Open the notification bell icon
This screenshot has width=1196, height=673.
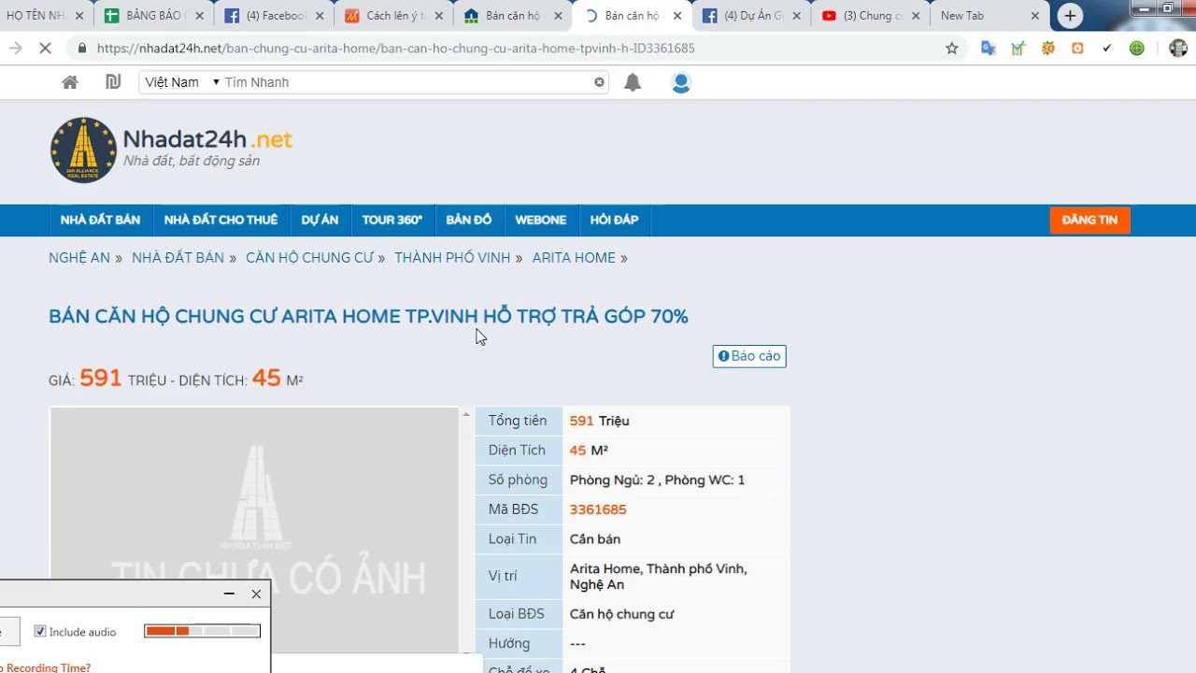(633, 82)
